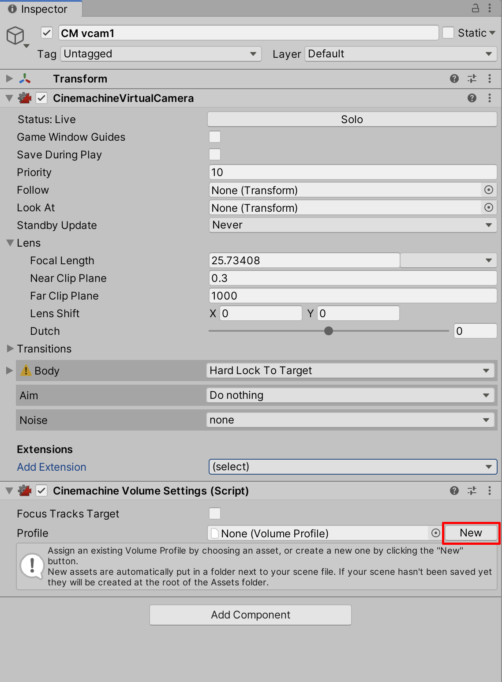502x682 pixels.
Task: Open object picker for Look At field
Action: coord(489,207)
